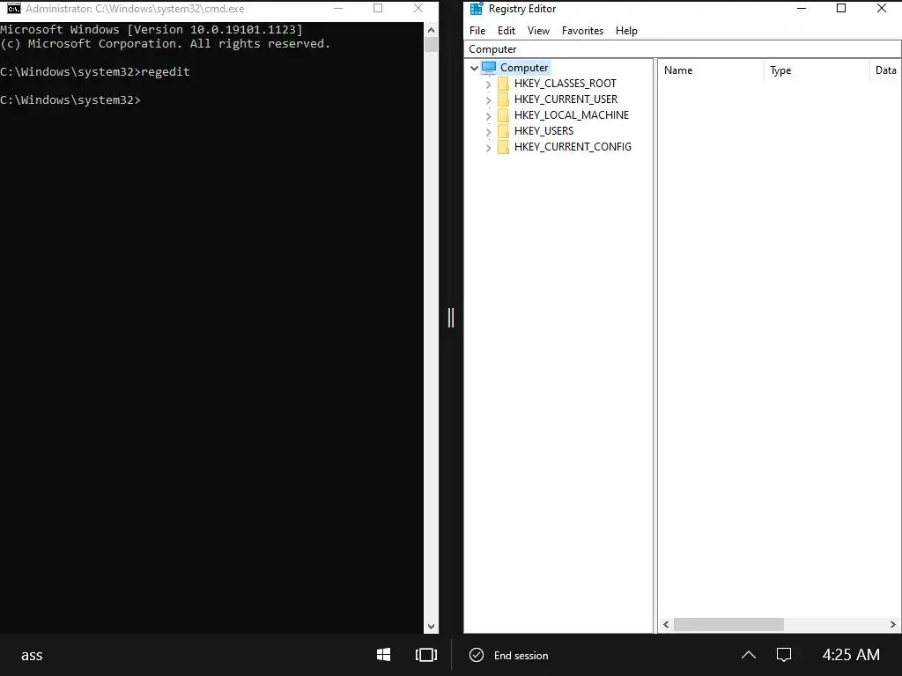Select the HKEY_CLASSES_ROOT tree label
The width and height of the screenshot is (902, 676).
(x=565, y=84)
